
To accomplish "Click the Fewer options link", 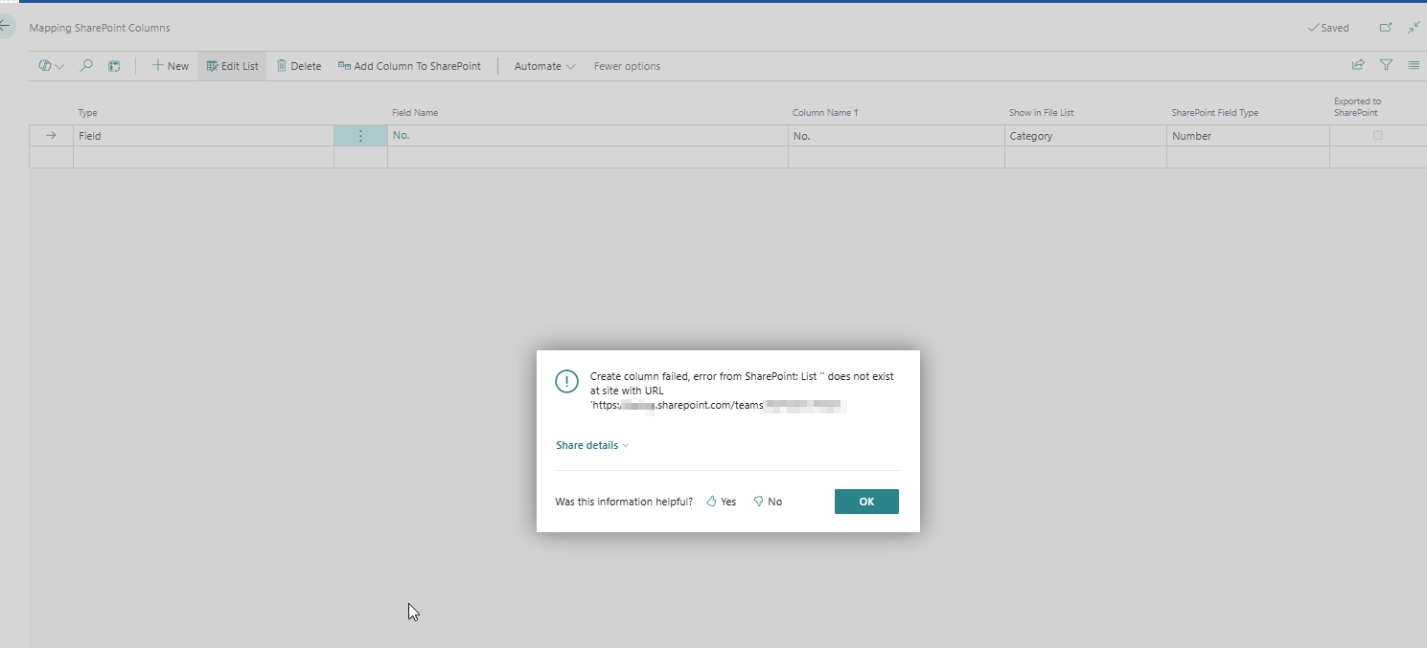I will pyautogui.click(x=627, y=66).
